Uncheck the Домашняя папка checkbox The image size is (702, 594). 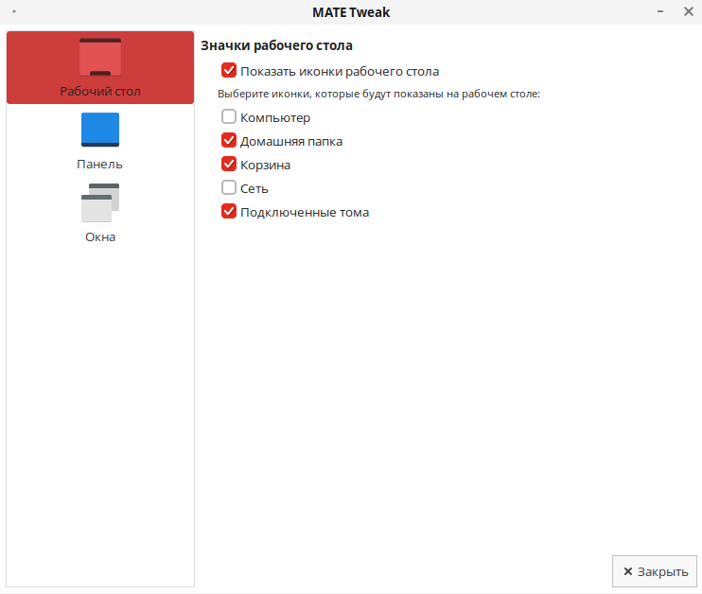pos(228,141)
